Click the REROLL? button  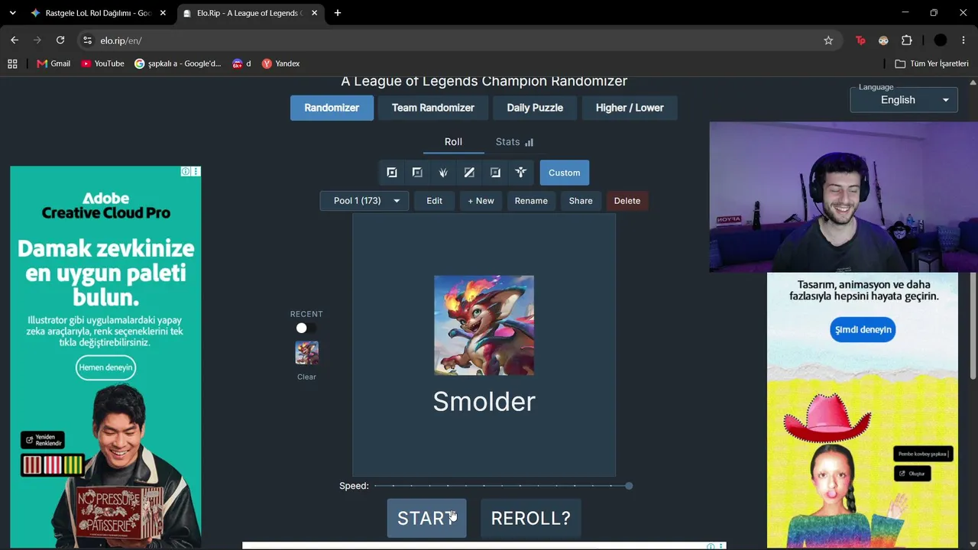[x=531, y=518]
